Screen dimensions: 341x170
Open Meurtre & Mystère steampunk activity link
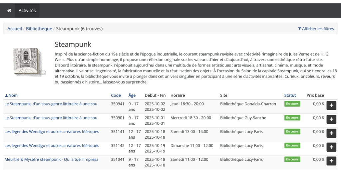point(51,159)
